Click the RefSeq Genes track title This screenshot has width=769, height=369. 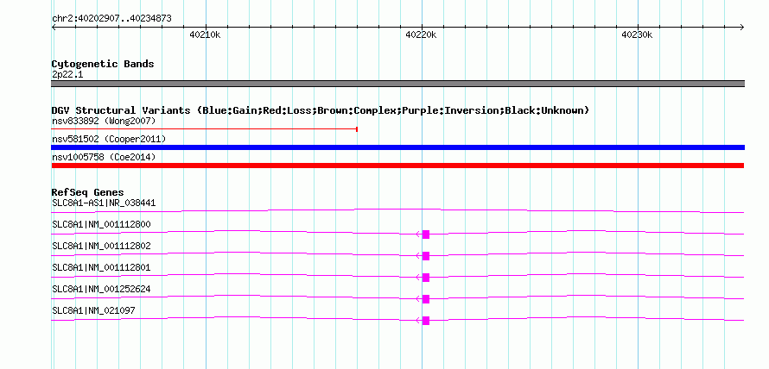[x=88, y=192]
